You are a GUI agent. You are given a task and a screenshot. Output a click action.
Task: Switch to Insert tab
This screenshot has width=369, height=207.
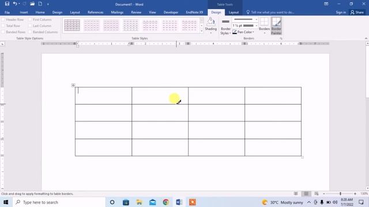(x=24, y=12)
